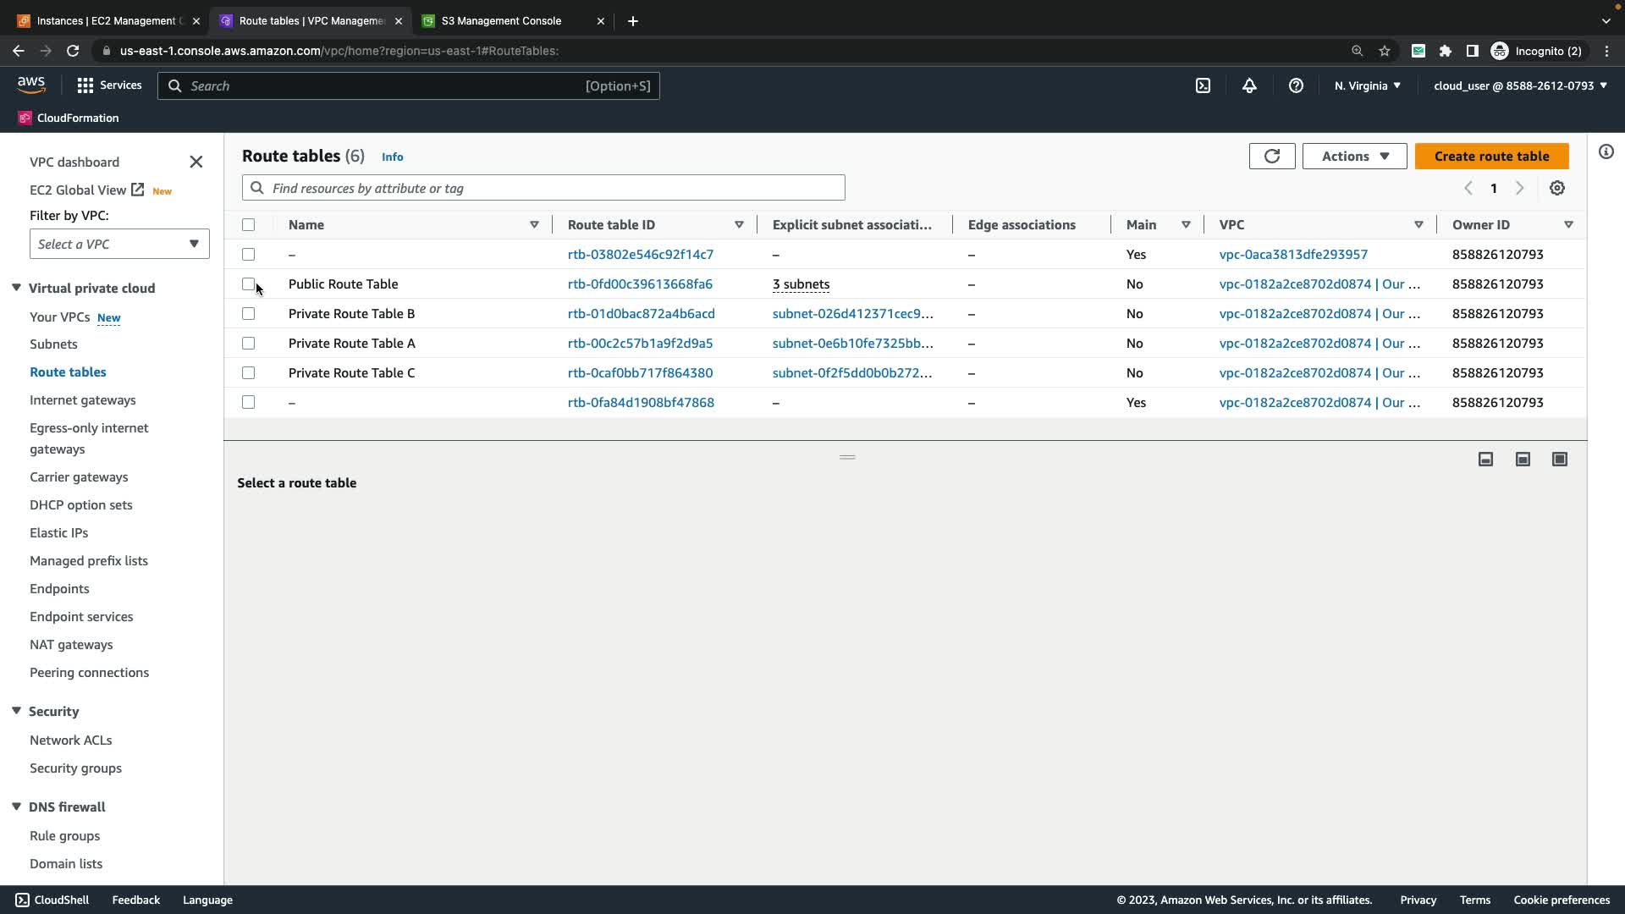Collapse the Virtual private cloud section
Screen dimensions: 1625x914
coord(16,288)
